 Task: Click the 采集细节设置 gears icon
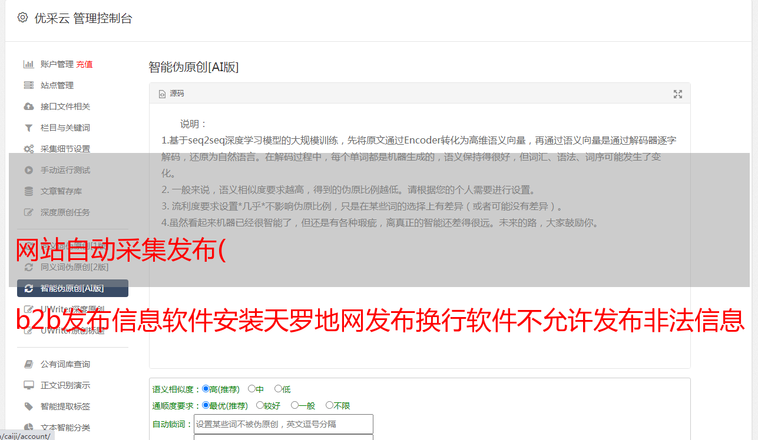pyautogui.click(x=28, y=149)
